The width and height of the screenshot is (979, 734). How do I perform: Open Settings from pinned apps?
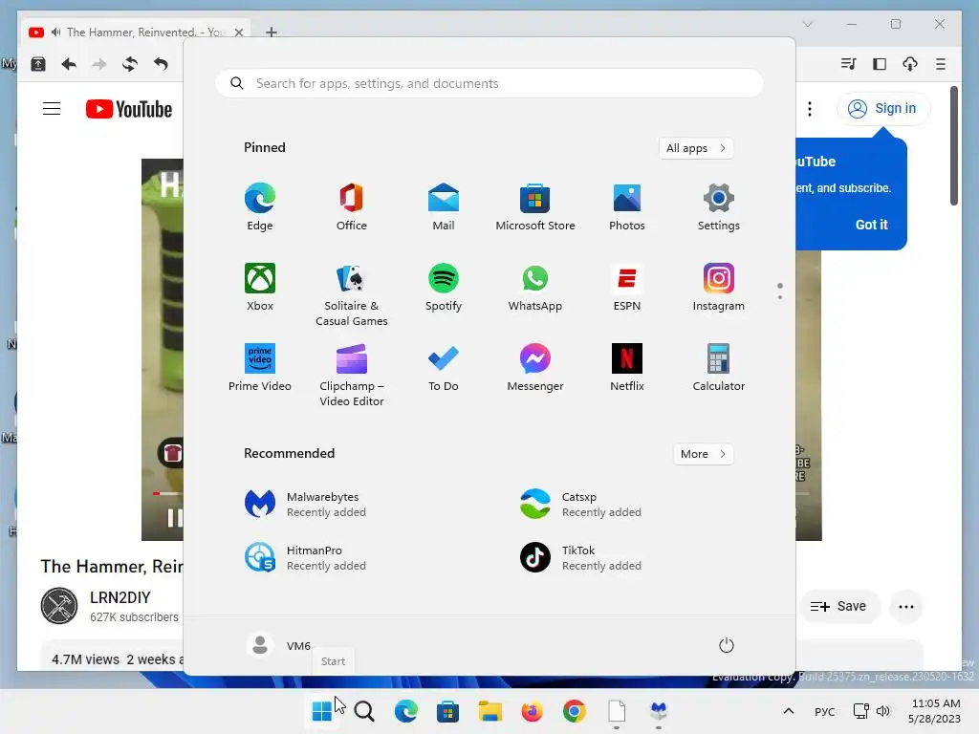[x=719, y=207]
